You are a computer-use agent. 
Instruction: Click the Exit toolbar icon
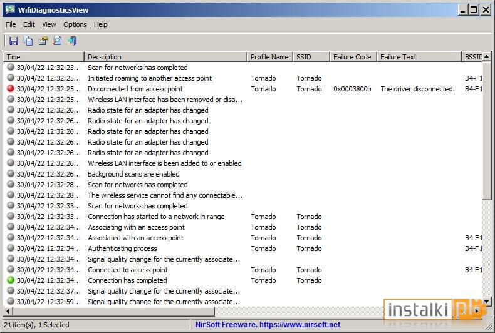click(x=72, y=41)
